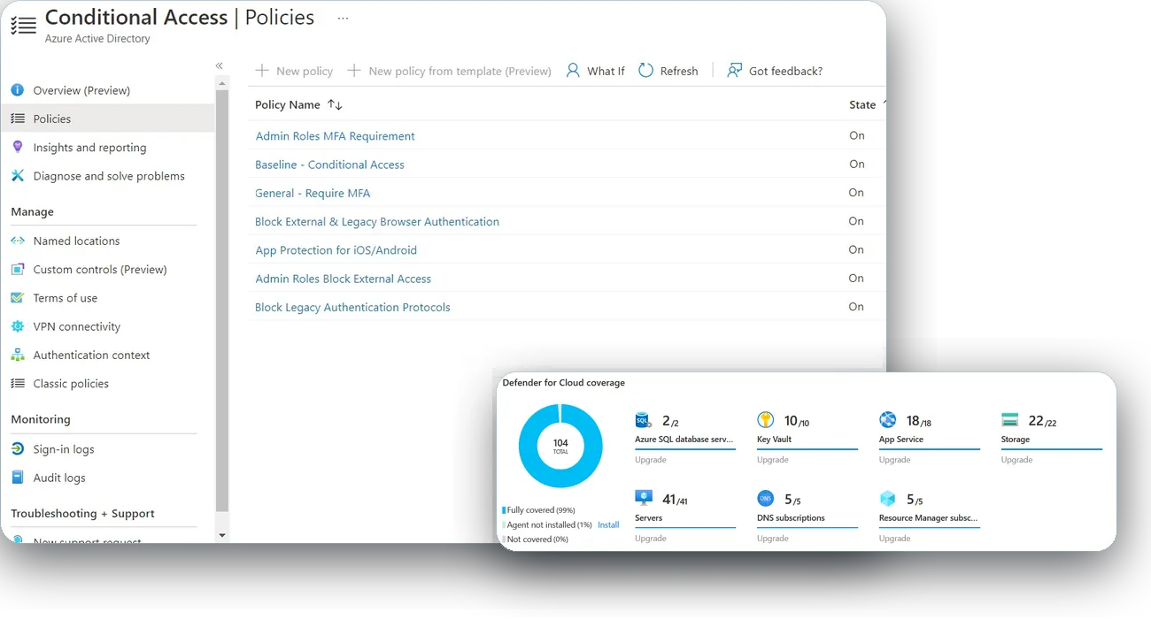Click the Insights and reporting lightbulb icon

[x=17, y=147]
